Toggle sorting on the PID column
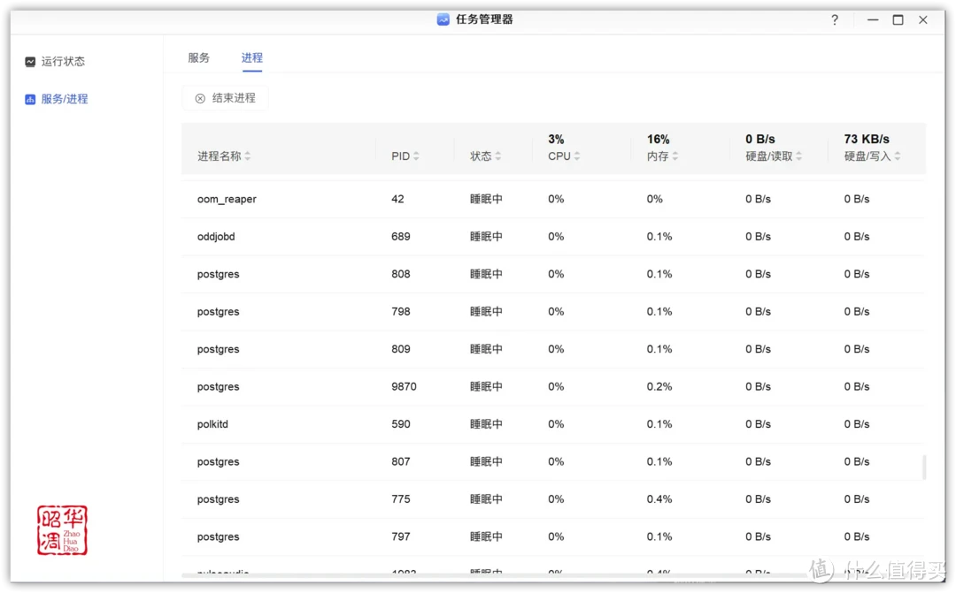The width and height of the screenshot is (956, 593). (x=414, y=156)
